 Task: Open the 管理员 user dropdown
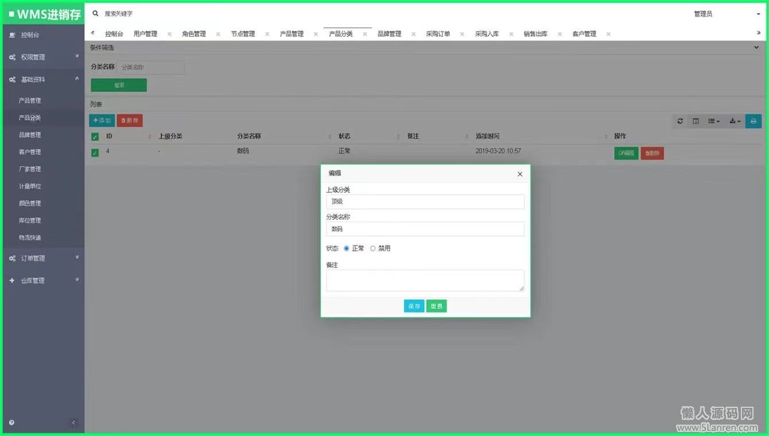pos(726,14)
